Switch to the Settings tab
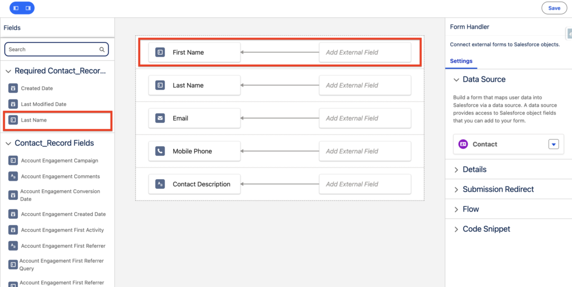Image resolution: width=572 pixels, height=287 pixels. pos(461,61)
